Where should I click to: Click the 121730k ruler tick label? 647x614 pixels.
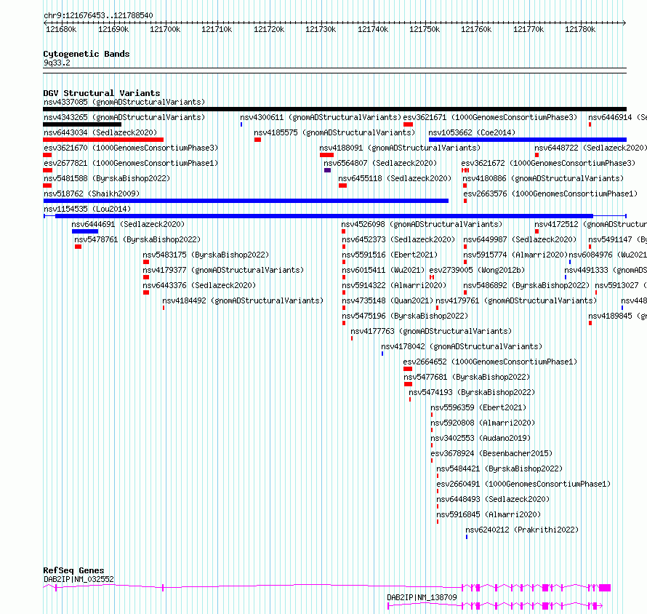[x=321, y=29]
